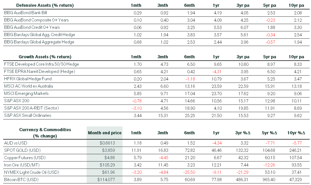
Task: Click the S&P ASX Small Ordinaries label
Action: pyautogui.click(x=28, y=115)
